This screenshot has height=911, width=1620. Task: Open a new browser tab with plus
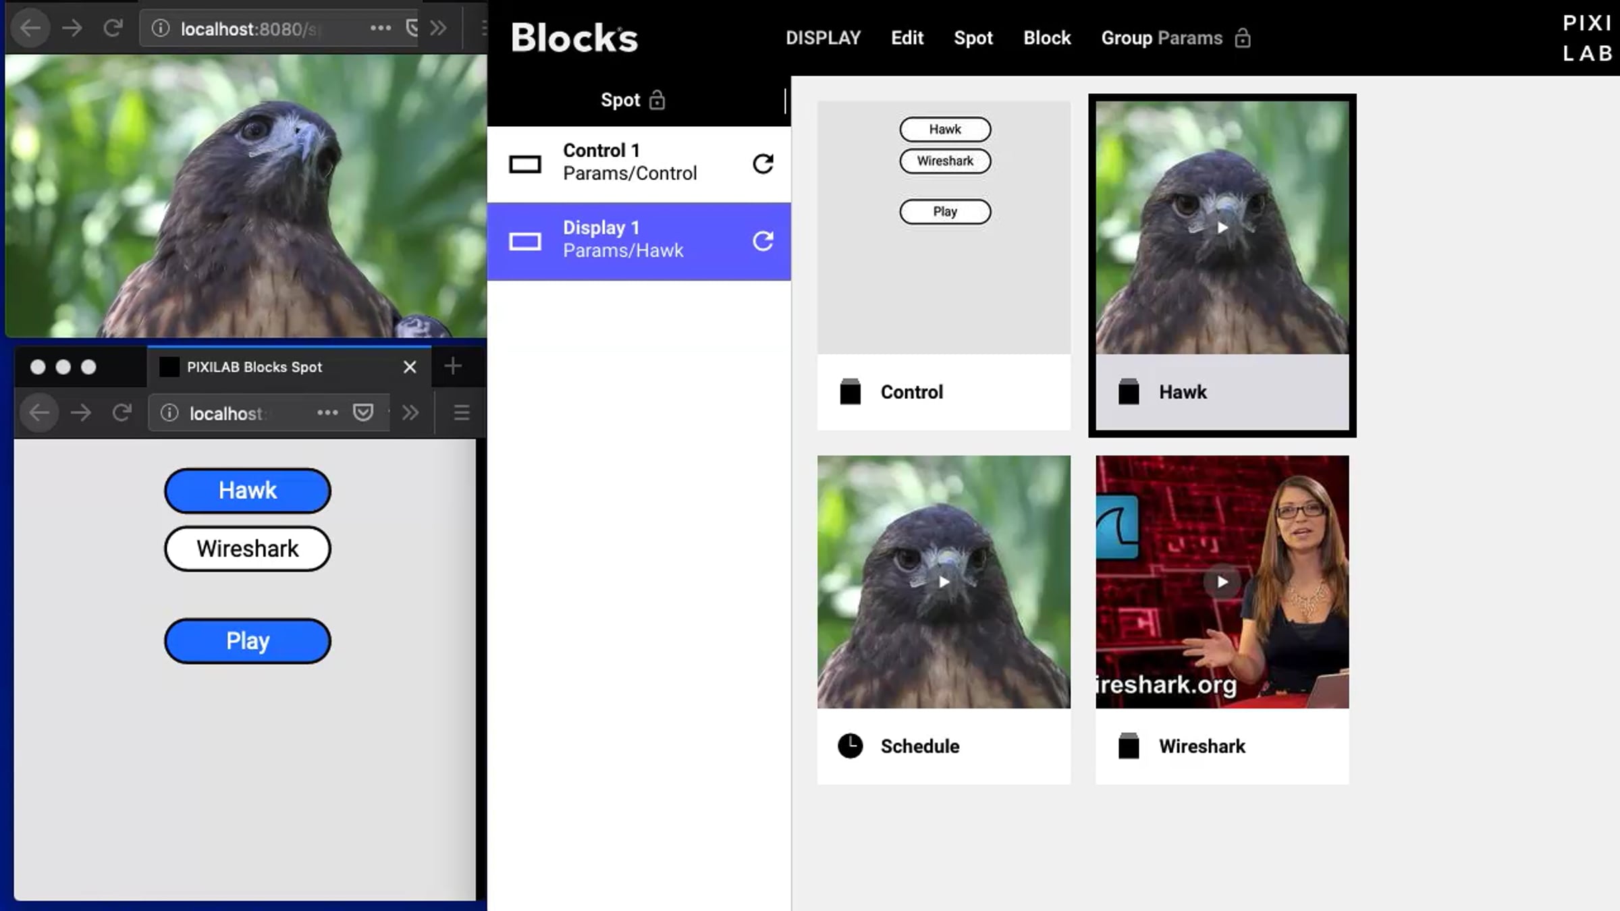[453, 366]
